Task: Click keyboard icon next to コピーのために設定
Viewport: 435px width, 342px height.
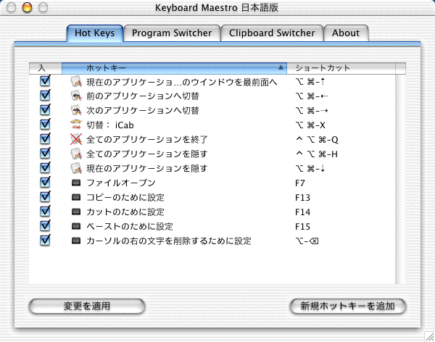Action: 76,197
